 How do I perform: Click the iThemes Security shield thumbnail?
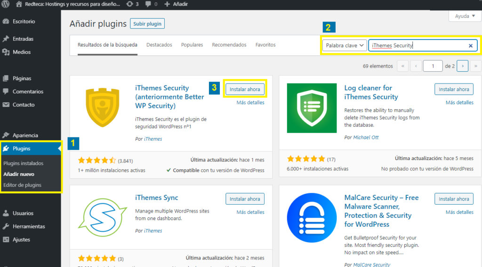point(102,107)
